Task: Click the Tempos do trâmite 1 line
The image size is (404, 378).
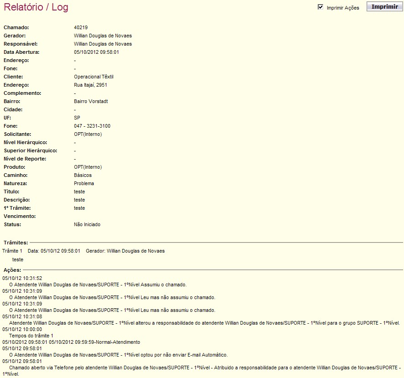Action: (x=31, y=336)
